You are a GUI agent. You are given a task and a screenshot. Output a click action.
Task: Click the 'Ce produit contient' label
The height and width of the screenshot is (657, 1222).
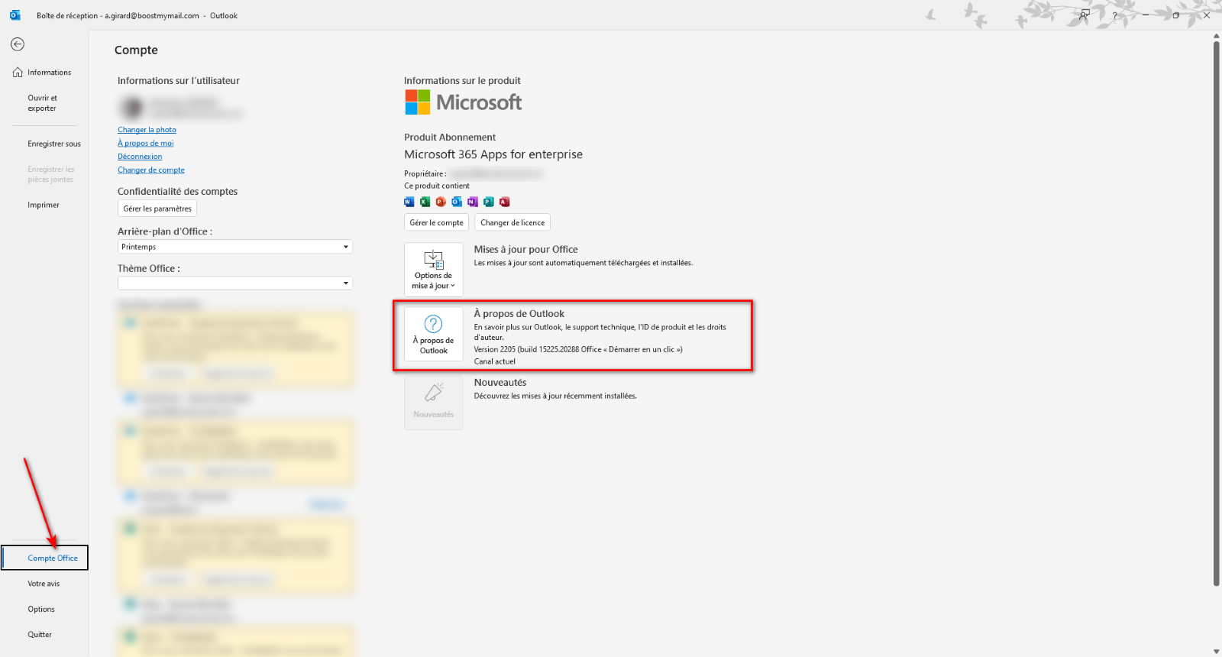[437, 186]
